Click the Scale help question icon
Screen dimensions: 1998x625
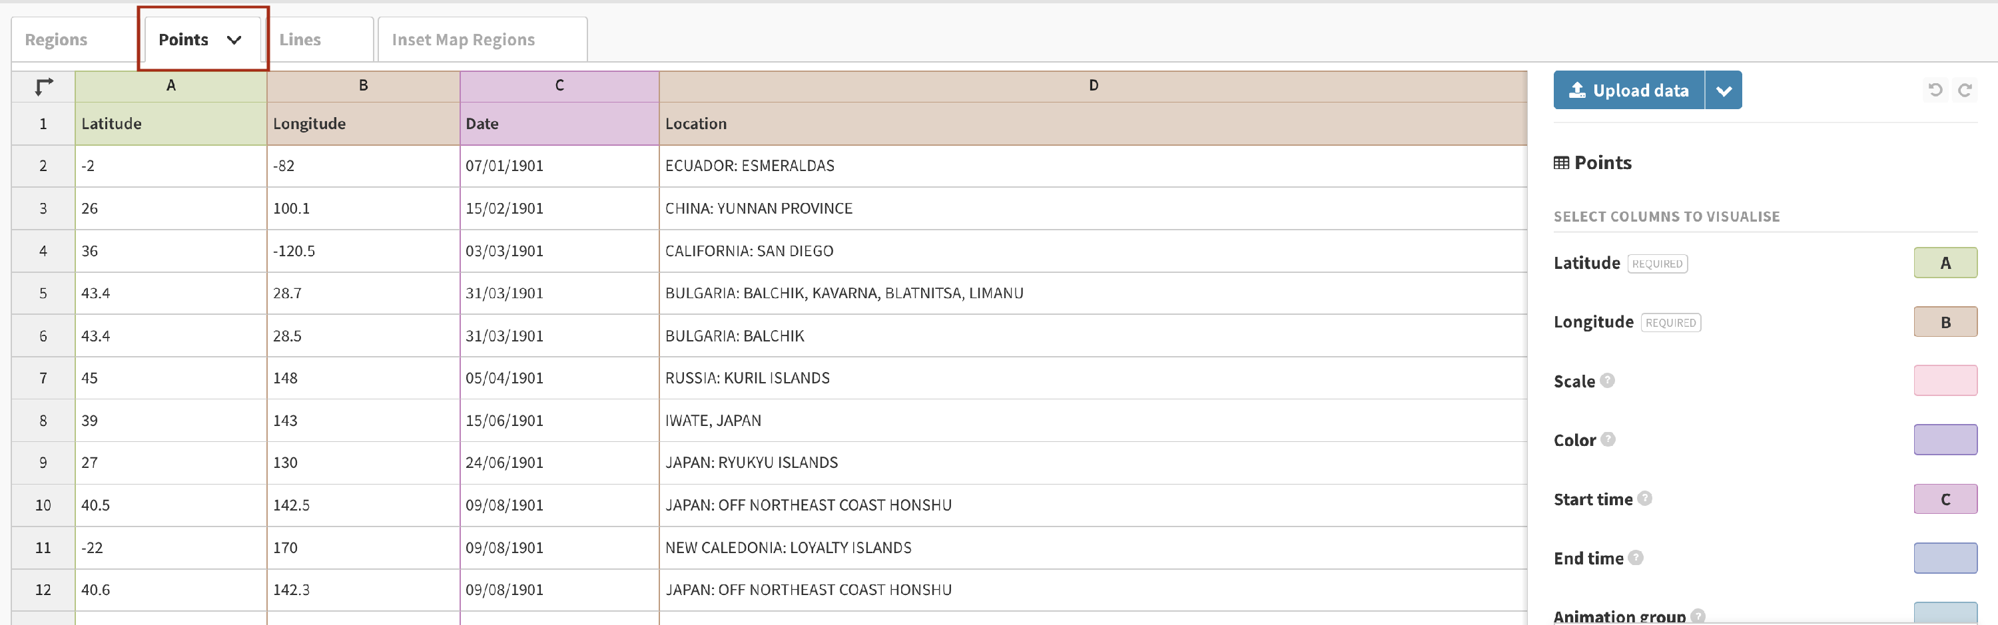point(1608,381)
